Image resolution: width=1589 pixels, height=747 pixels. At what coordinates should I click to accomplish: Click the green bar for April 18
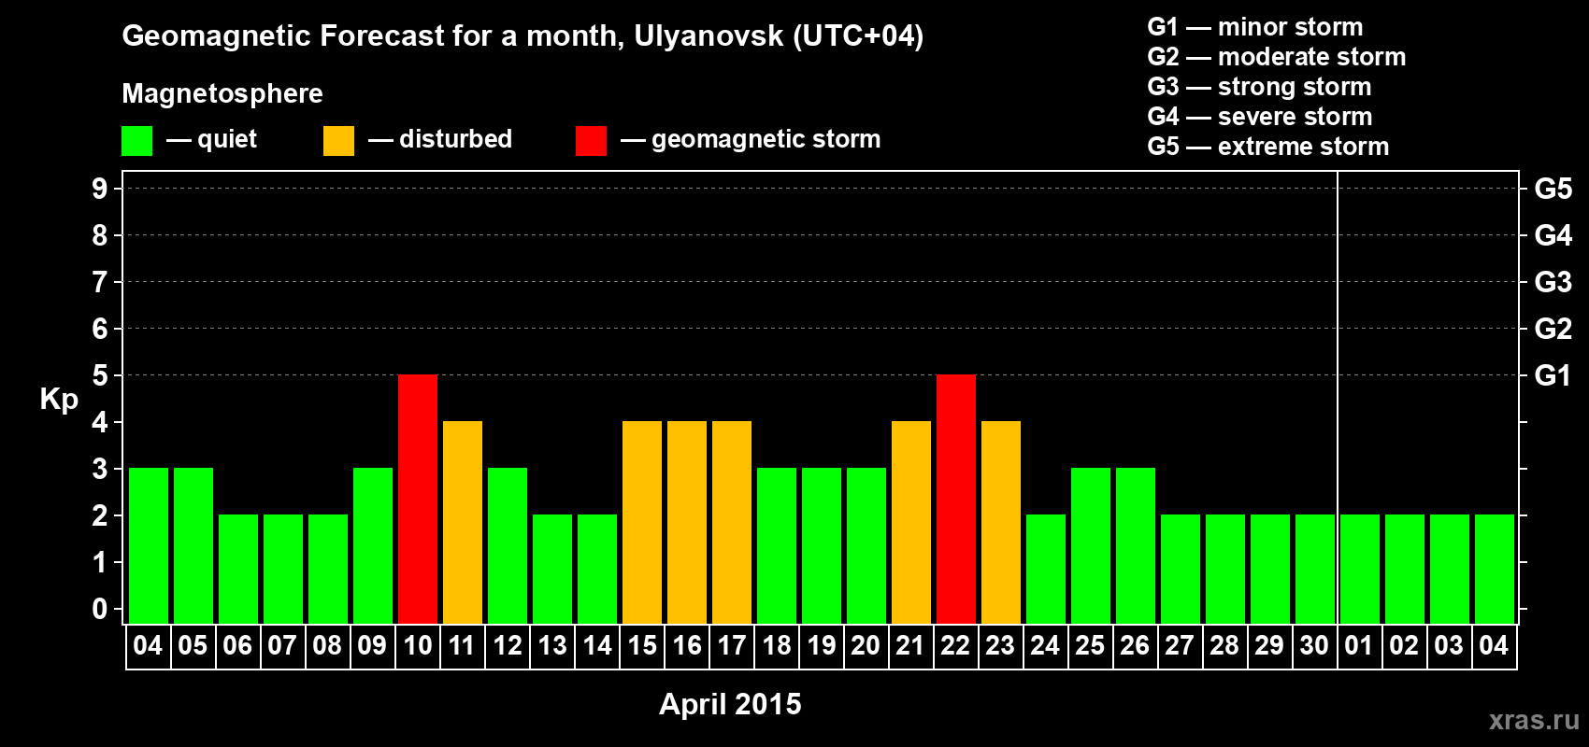(777, 546)
